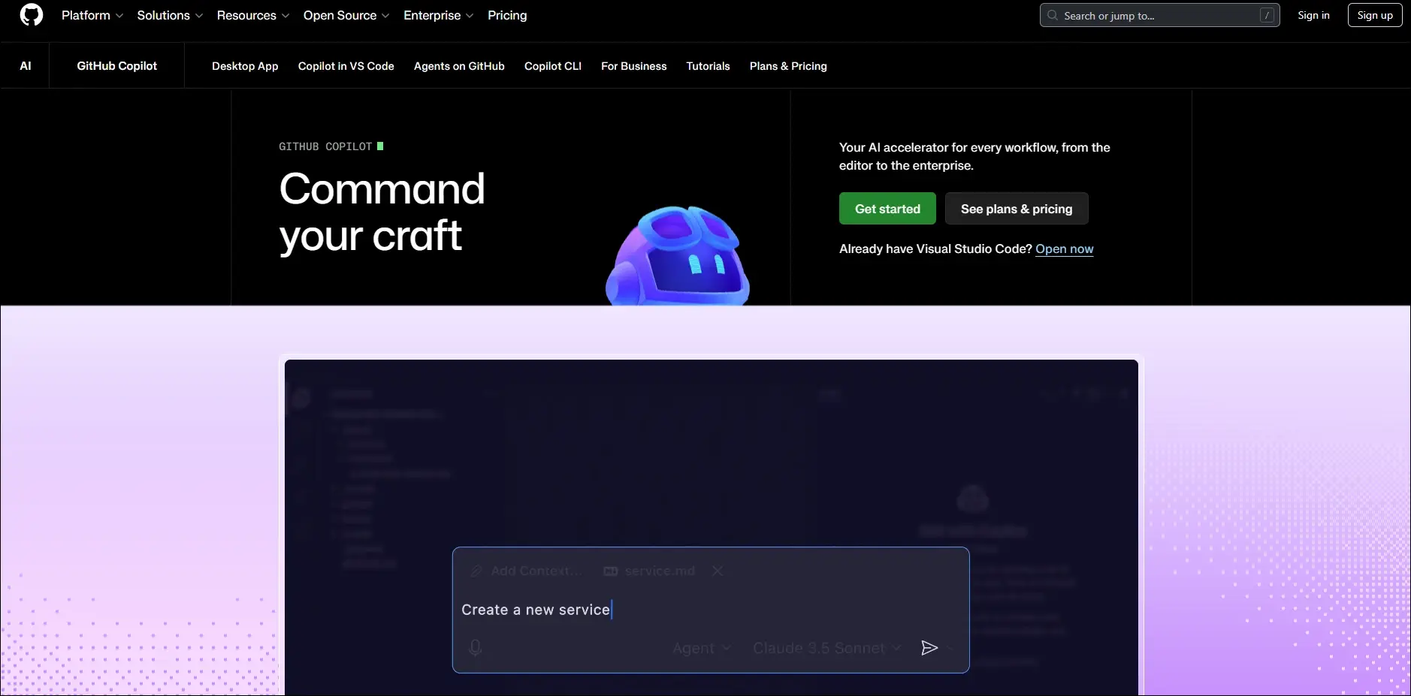Open Agents on GitHub page
The width and height of the screenshot is (1411, 696).
[459, 66]
